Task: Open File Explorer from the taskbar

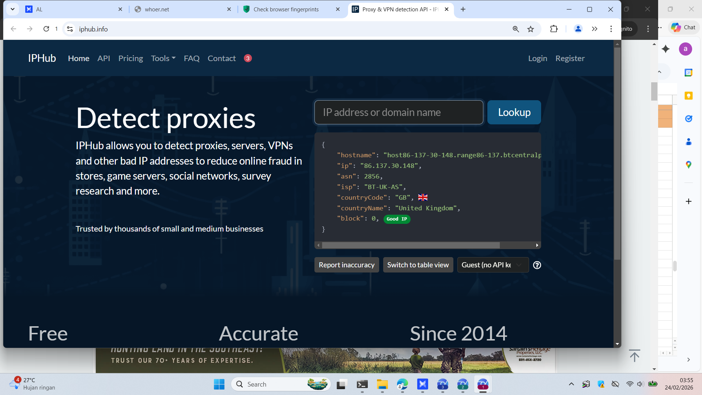Action: (x=382, y=384)
